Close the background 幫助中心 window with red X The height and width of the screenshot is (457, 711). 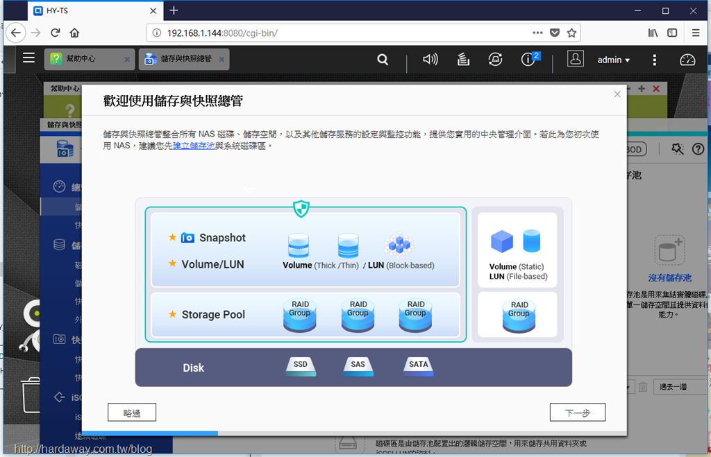tap(656, 89)
